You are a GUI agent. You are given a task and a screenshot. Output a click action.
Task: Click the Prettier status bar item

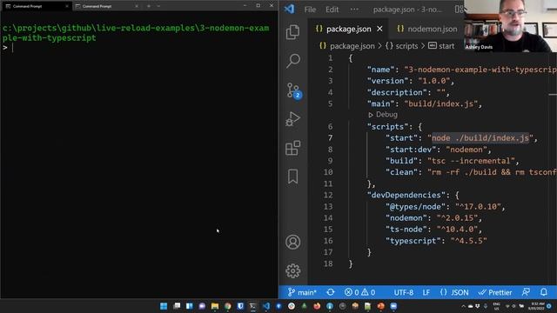point(495,292)
